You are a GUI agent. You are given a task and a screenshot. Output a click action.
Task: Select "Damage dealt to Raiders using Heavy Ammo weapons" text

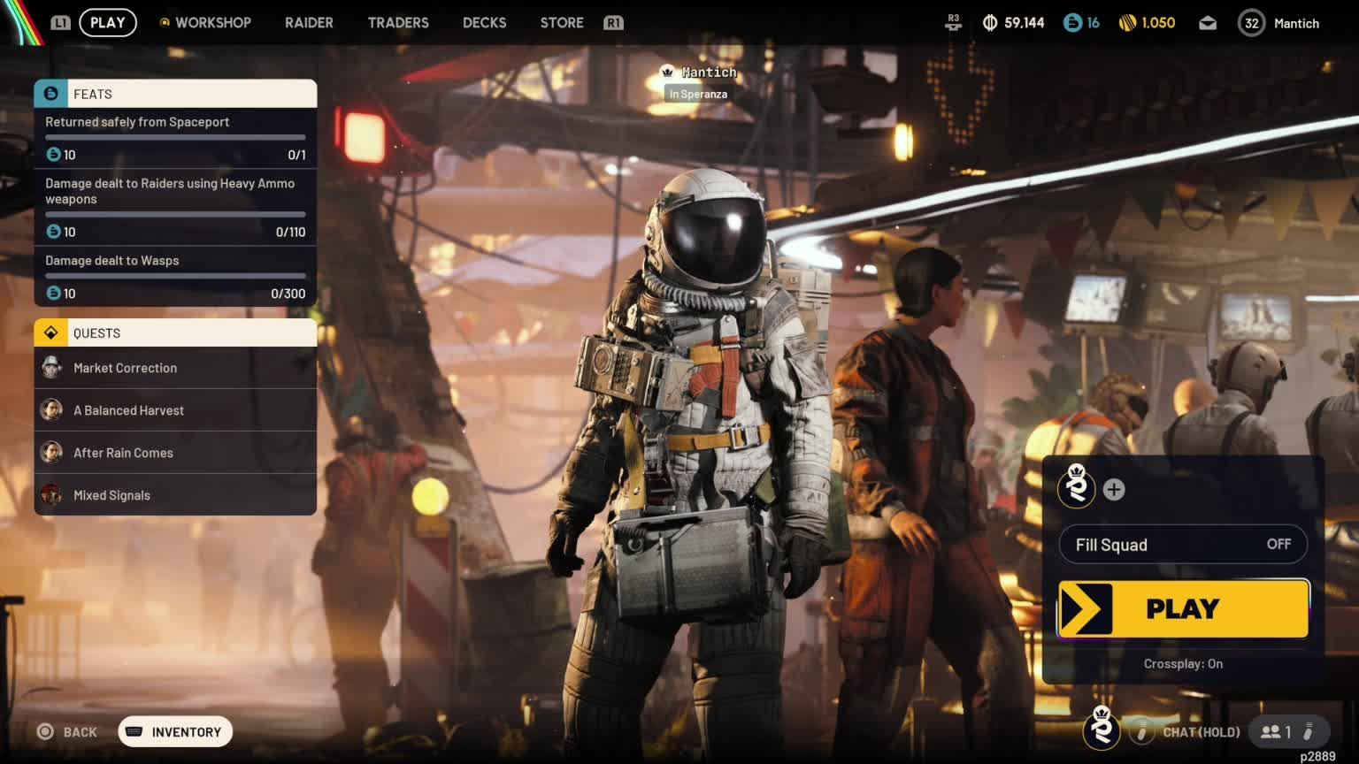(x=170, y=191)
